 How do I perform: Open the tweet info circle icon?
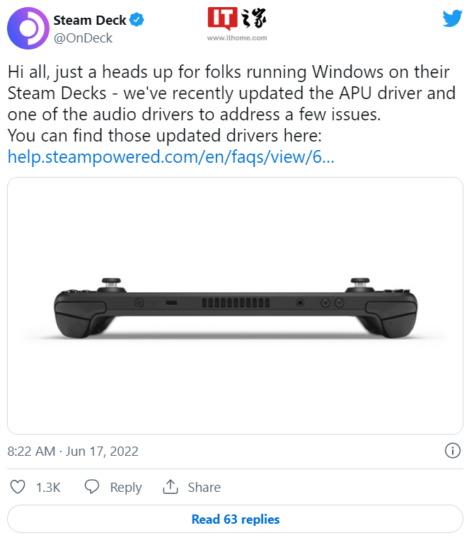(x=453, y=451)
